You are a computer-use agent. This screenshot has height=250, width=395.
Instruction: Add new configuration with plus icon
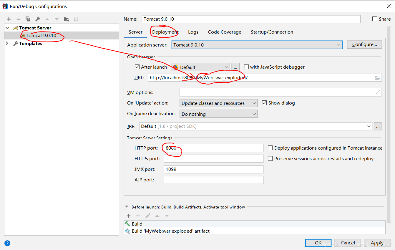(x=9, y=19)
